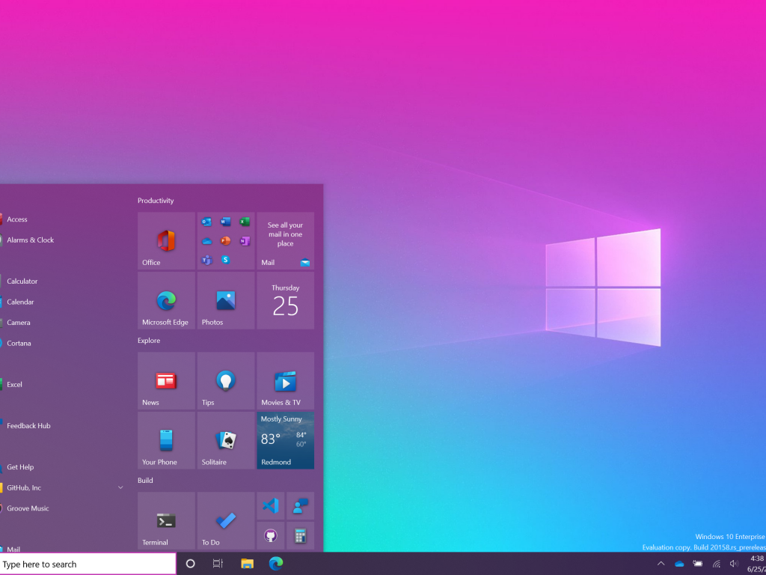Viewport: 766px width, 575px height.
Task: Open the Movies & TV tile
Action: [x=285, y=380]
